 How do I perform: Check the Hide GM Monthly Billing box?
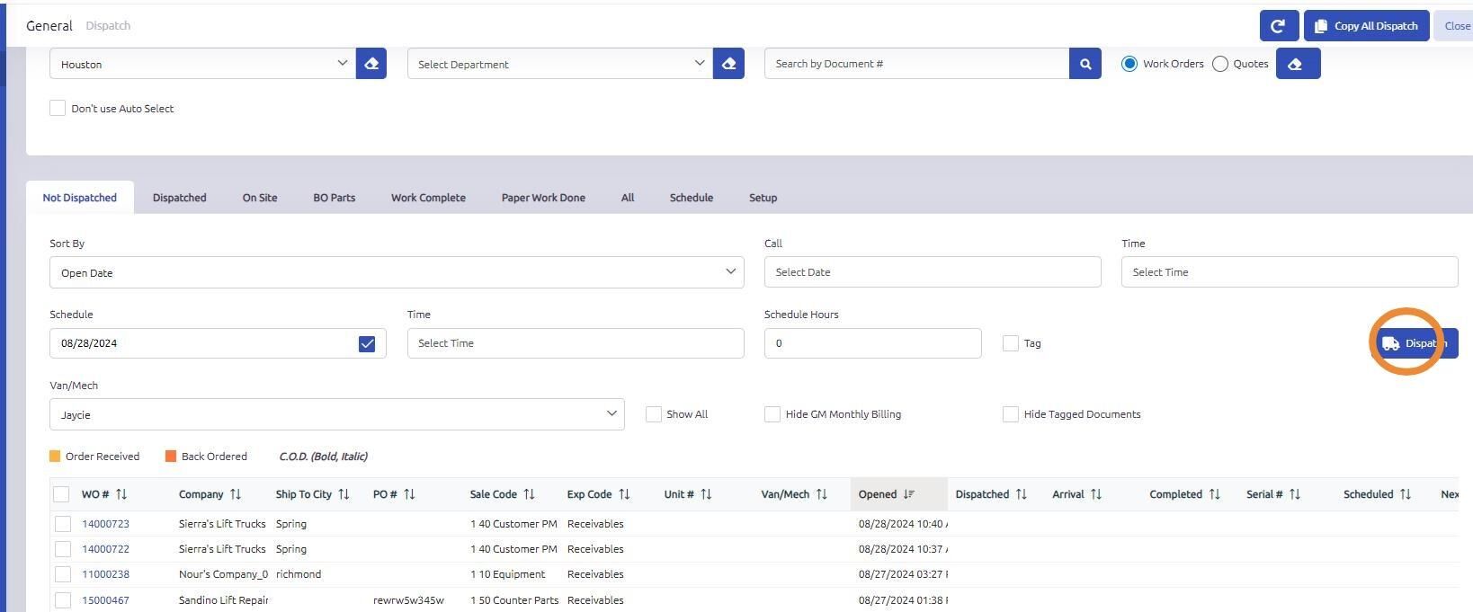(772, 414)
